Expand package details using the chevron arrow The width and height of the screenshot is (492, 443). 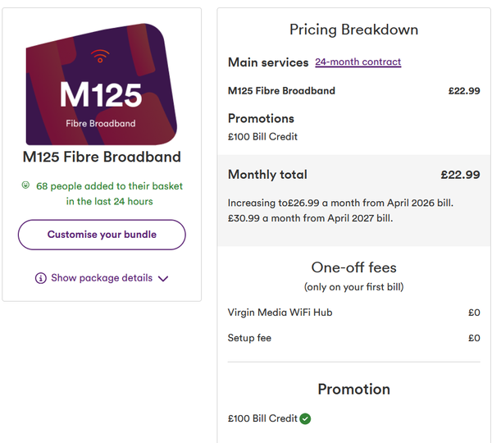point(163,279)
